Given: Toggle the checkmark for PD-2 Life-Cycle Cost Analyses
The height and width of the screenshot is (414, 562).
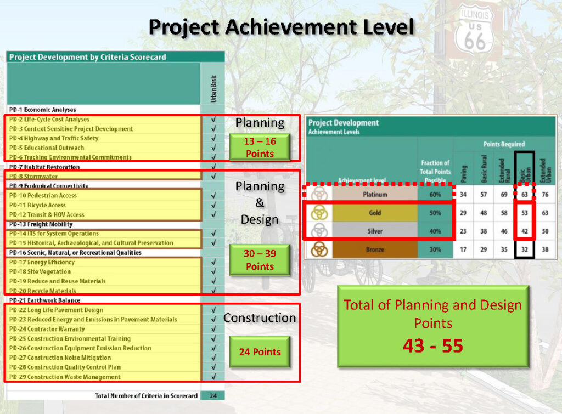Looking at the screenshot, I should (213, 120).
